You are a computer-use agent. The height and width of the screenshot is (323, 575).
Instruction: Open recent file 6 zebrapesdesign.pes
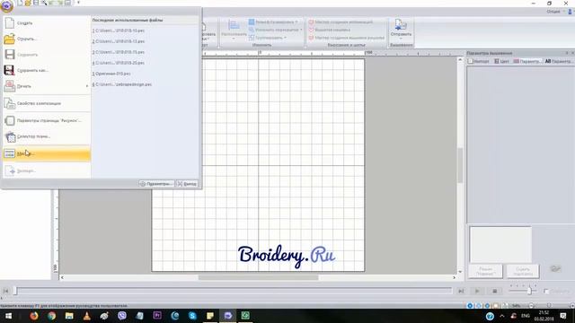122,84
